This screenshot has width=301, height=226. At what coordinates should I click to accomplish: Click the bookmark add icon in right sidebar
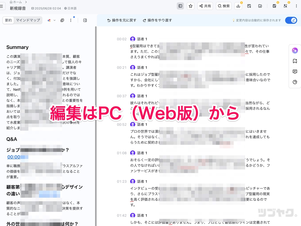pos(295,61)
